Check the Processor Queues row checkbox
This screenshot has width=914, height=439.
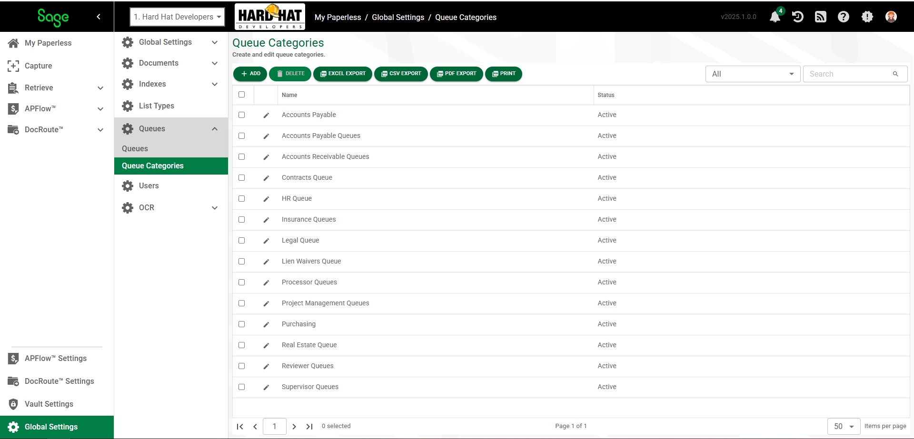[242, 282]
